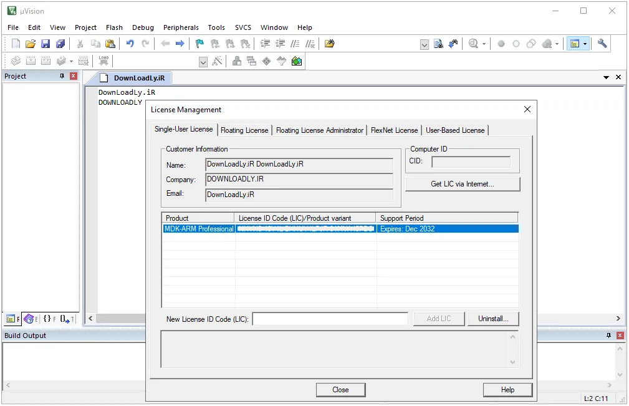Click the CID field
This screenshot has width=629, height=406.
pyautogui.click(x=471, y=162)
